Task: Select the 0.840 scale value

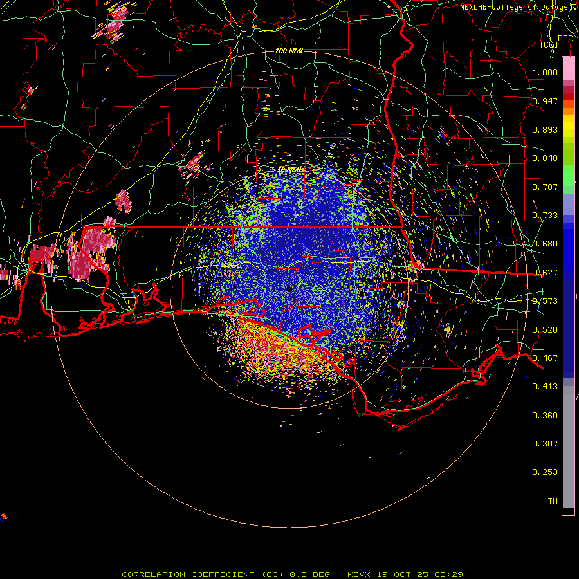Action: pyautogui.click(x=545, y=158)
